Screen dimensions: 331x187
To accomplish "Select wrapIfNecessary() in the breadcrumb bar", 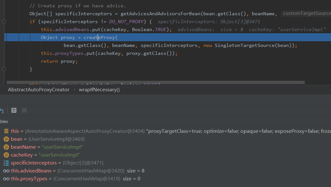I will (99, 90).
